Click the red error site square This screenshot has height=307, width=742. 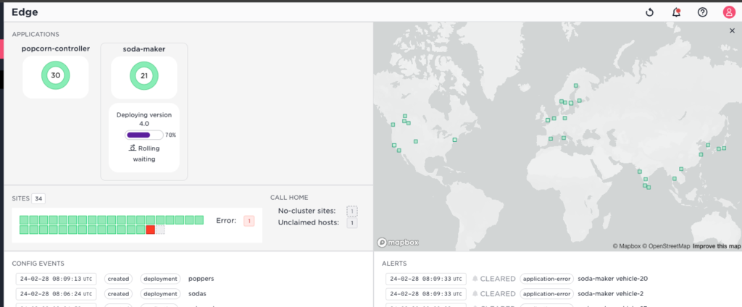click(x=151, y=230)
